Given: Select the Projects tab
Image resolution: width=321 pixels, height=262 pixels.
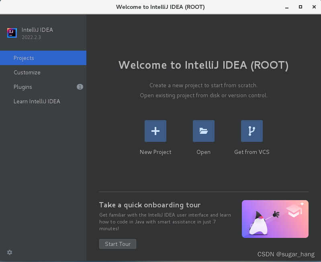Looking at the screenshot, I should [43, 58].
